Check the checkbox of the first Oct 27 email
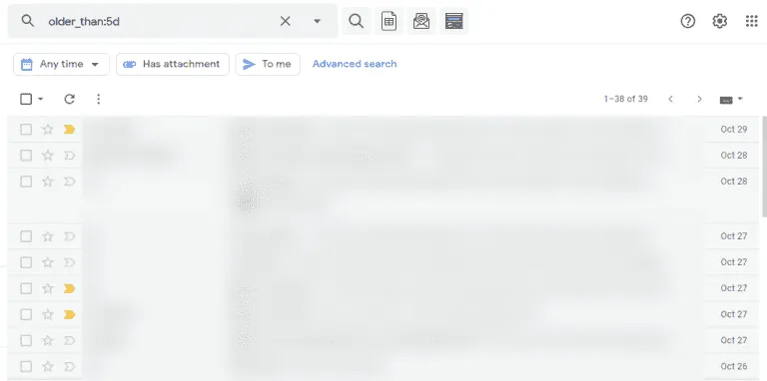This screenshot has width=767, height=381. pyautogui.click(x=26, y=236)
